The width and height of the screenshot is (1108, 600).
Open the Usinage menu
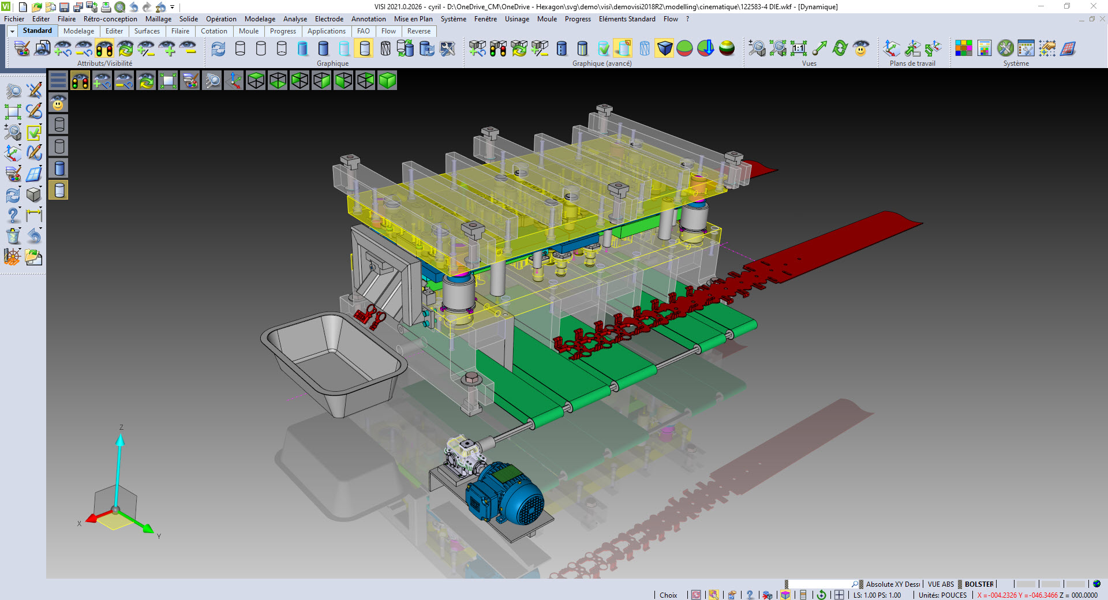pyautogui.click(x=516, y=19)
